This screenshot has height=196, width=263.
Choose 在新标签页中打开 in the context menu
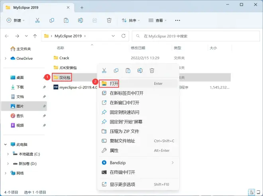point(138,93)
